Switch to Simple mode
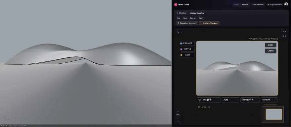This screenshot has height=127, width=291. coord(236,5)
